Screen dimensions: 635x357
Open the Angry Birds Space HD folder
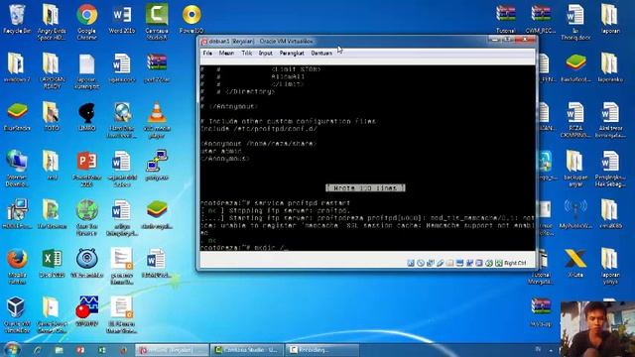52,22
